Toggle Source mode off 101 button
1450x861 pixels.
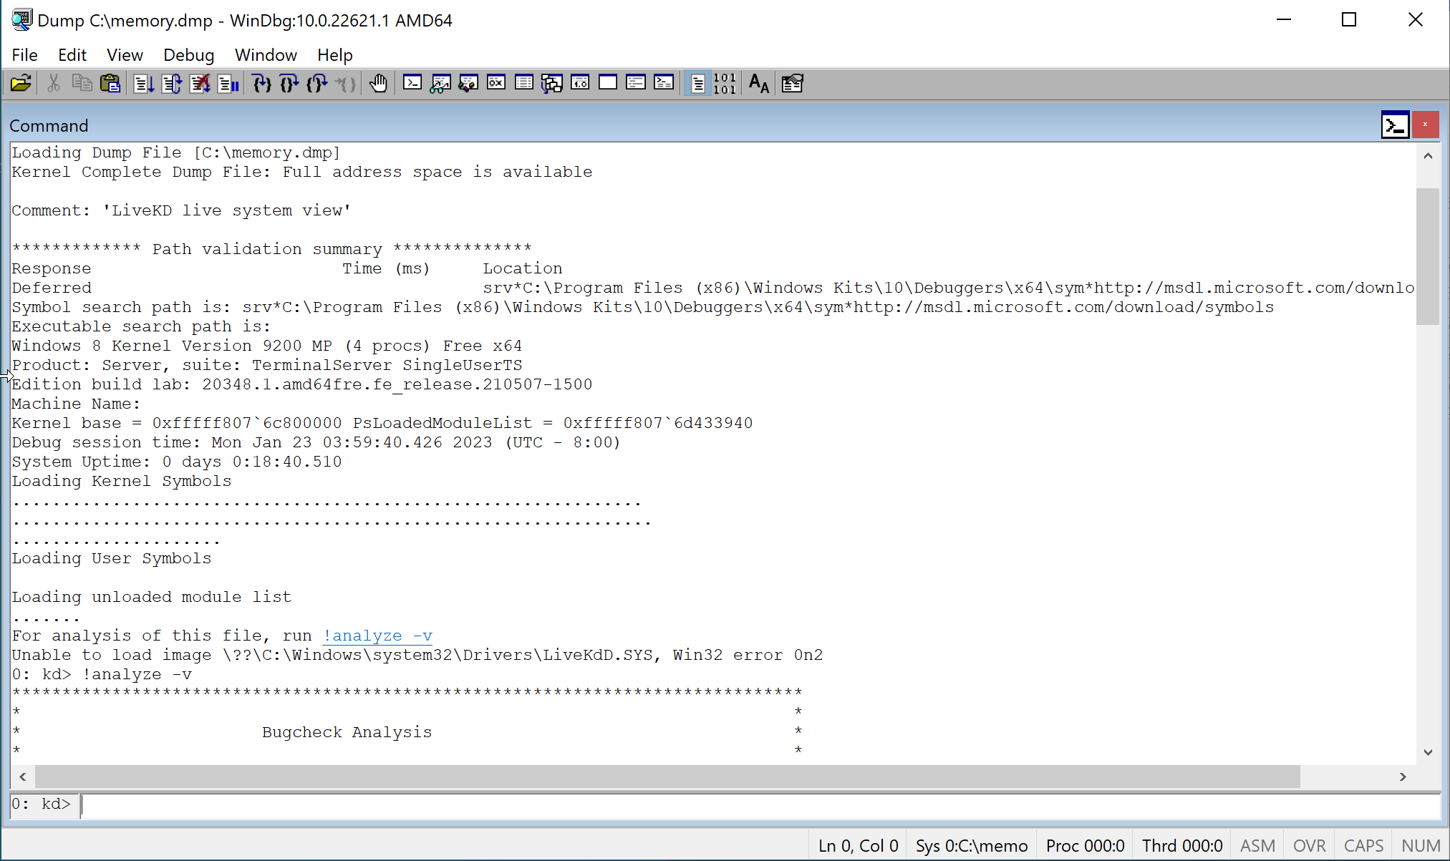(725, 84)
